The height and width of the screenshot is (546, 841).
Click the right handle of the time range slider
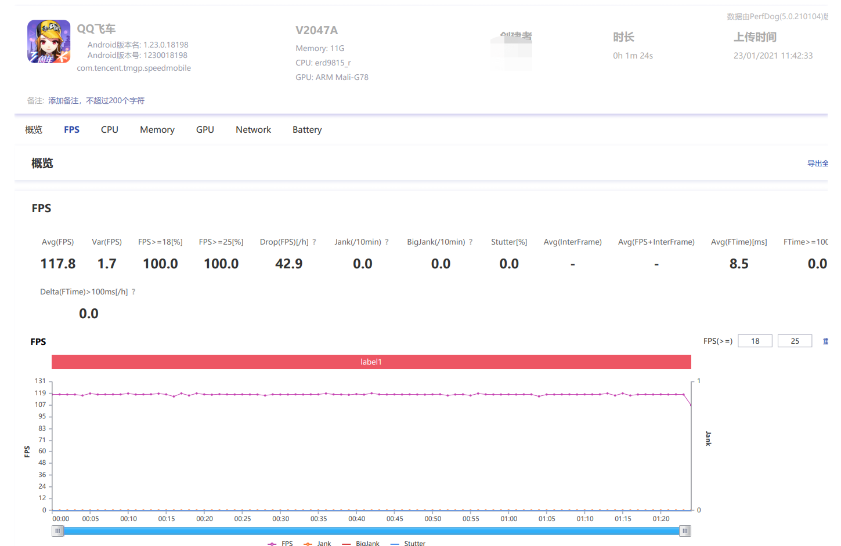click(685, 531)
